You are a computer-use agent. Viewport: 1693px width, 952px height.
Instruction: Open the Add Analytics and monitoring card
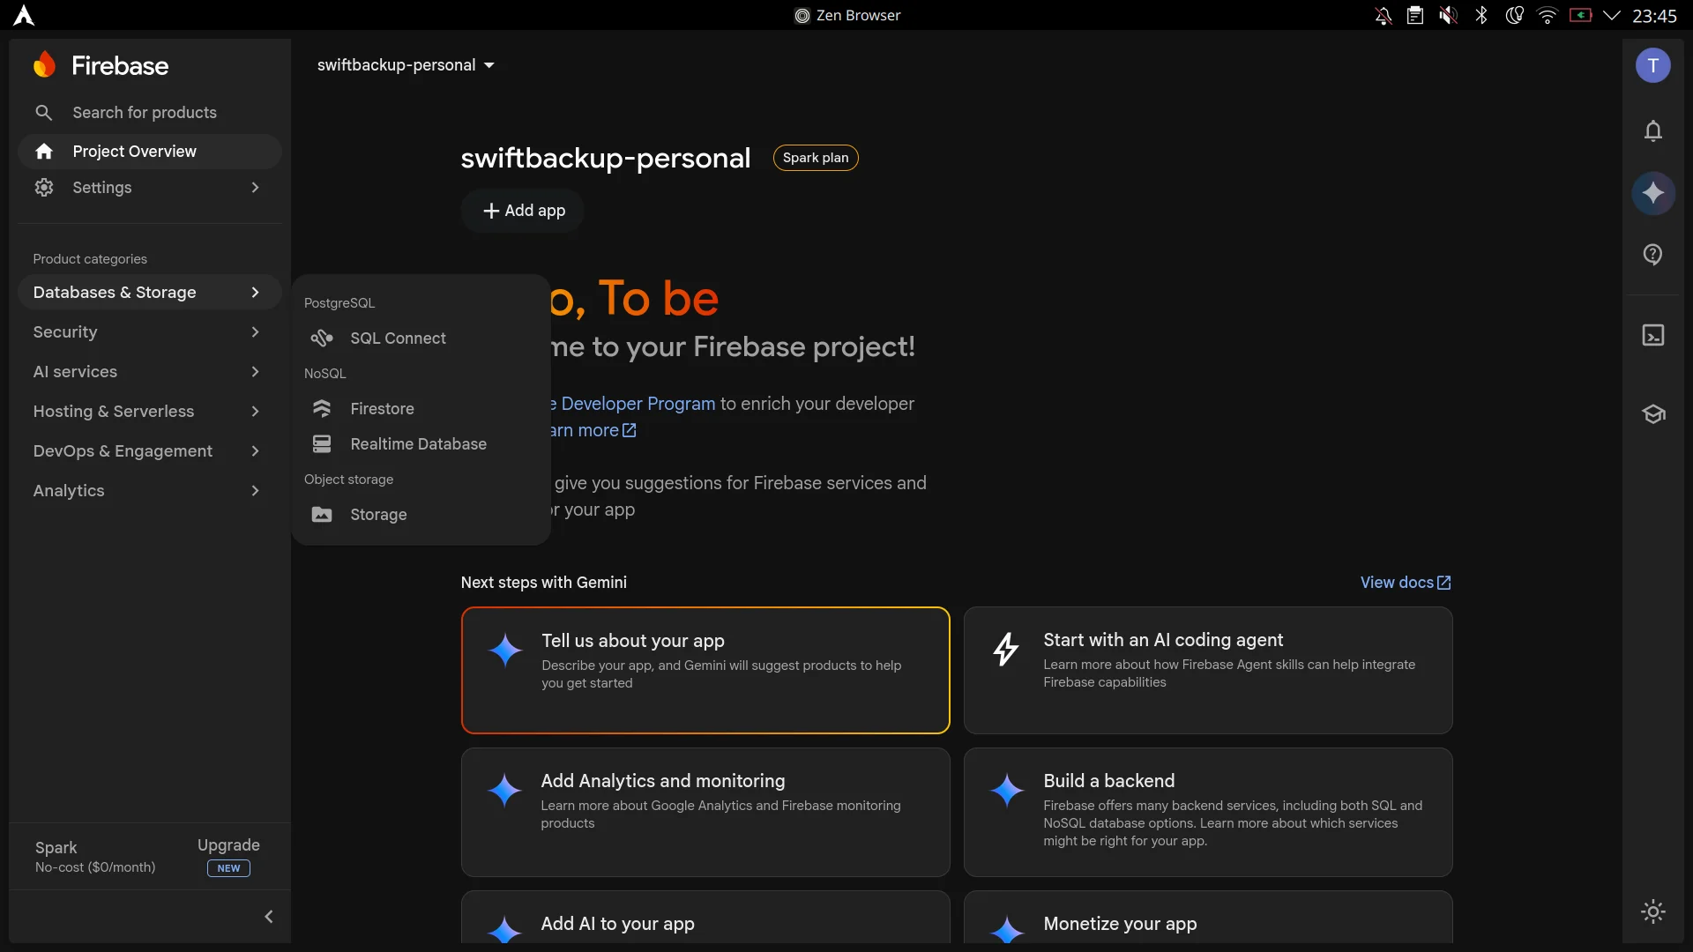705,812
